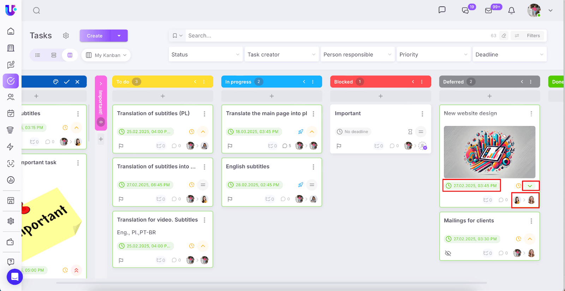
Task: Open the To do column menu
Action: pos(204,82)
